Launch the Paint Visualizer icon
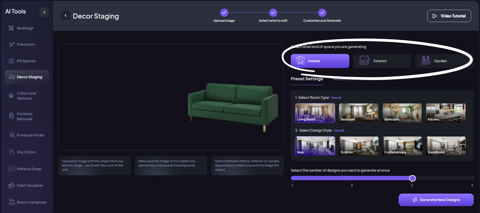Screen dimensions: 480x213 click(11, 185)
